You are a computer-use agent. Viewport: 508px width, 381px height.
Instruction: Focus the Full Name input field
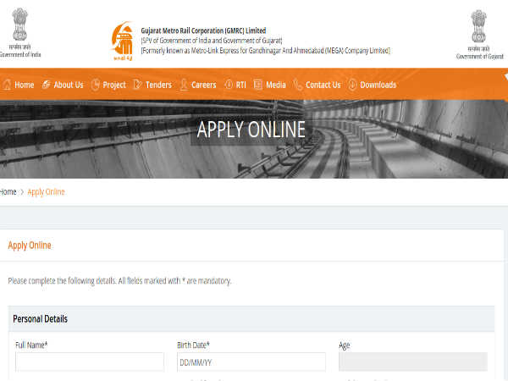point(89,362)
